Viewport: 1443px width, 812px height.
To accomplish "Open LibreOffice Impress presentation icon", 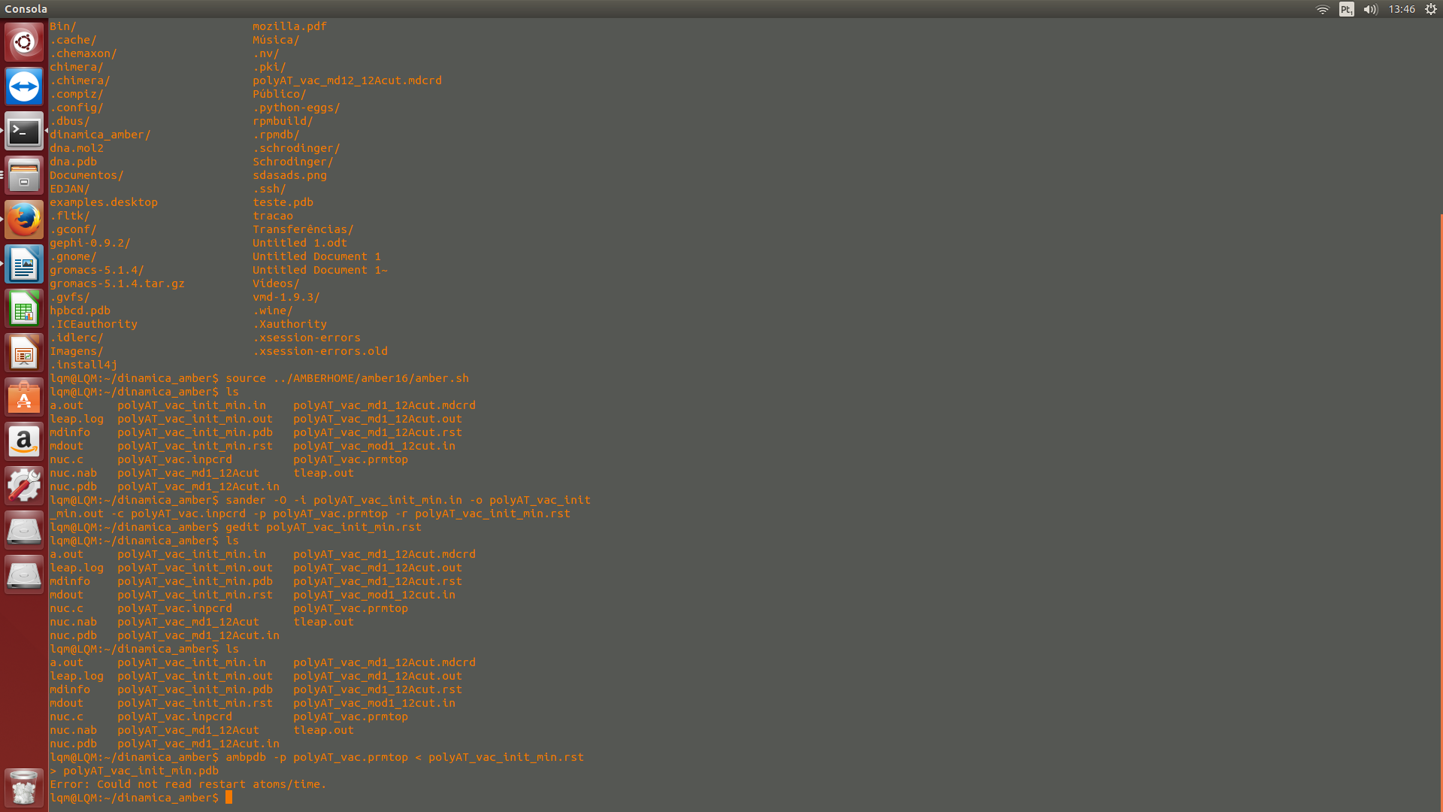I will pyautogui.click(x=24, y=353).
